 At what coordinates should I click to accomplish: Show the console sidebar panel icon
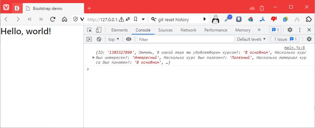point(89,39)
